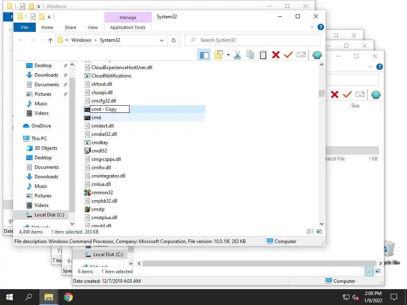Open recent locations dropdown arrow

(x=42, y=40)
